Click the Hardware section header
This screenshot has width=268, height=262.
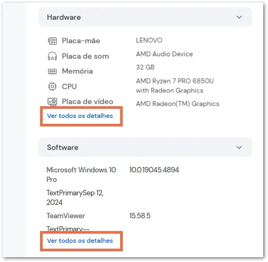(x=145, y=17)
